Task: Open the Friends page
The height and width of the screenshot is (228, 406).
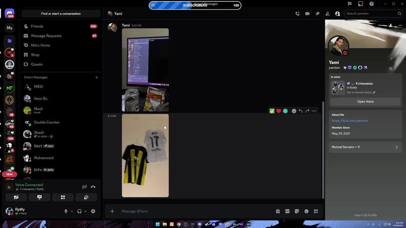Action: click(61, 26)
